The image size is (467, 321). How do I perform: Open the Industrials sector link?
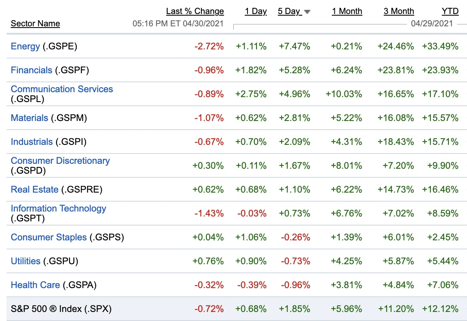[x=32, y=142]
